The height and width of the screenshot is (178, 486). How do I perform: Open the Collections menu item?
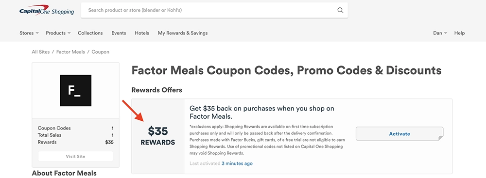pos(90,33)
